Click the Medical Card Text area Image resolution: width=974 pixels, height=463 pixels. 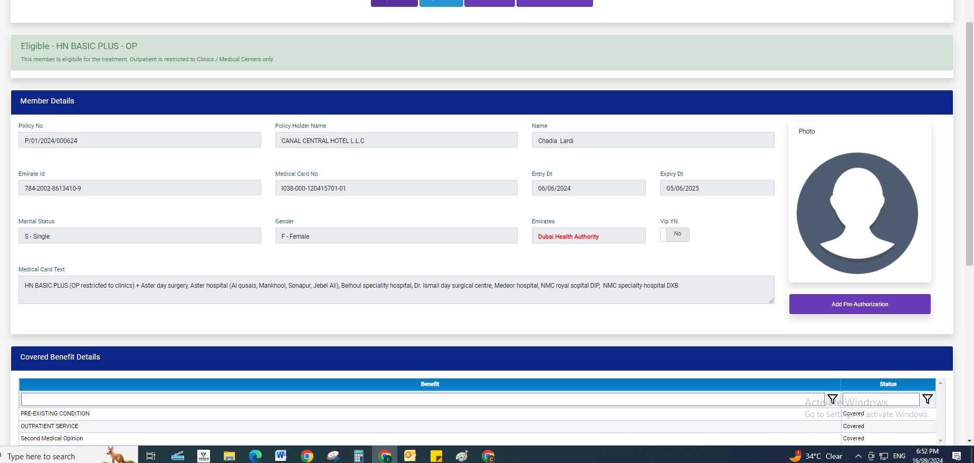pyautogui.click(x=396, y=290)
